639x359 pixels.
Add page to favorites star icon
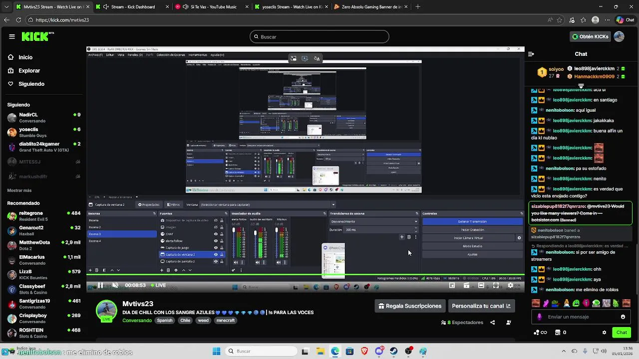tap(560, 20)
